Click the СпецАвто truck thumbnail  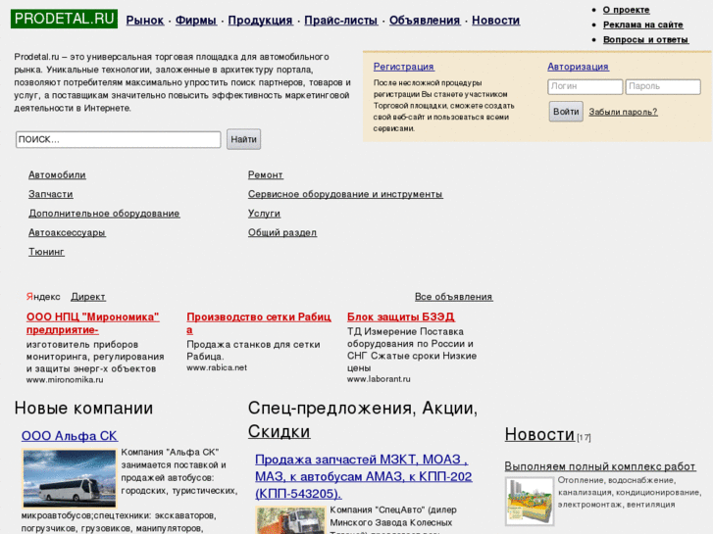click(291, 521)
